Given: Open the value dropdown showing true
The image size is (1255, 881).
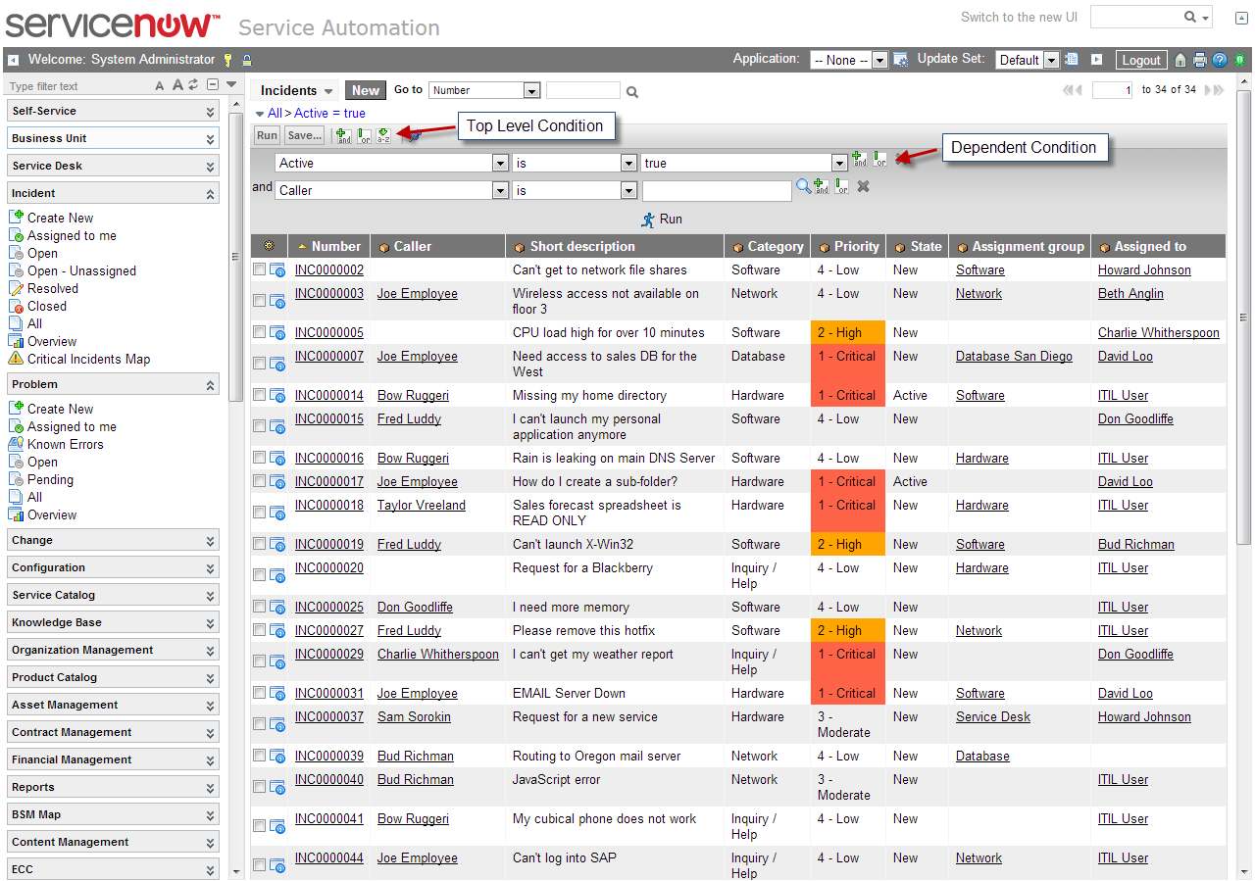Looking at the screenshot, I should pos(744,163).
